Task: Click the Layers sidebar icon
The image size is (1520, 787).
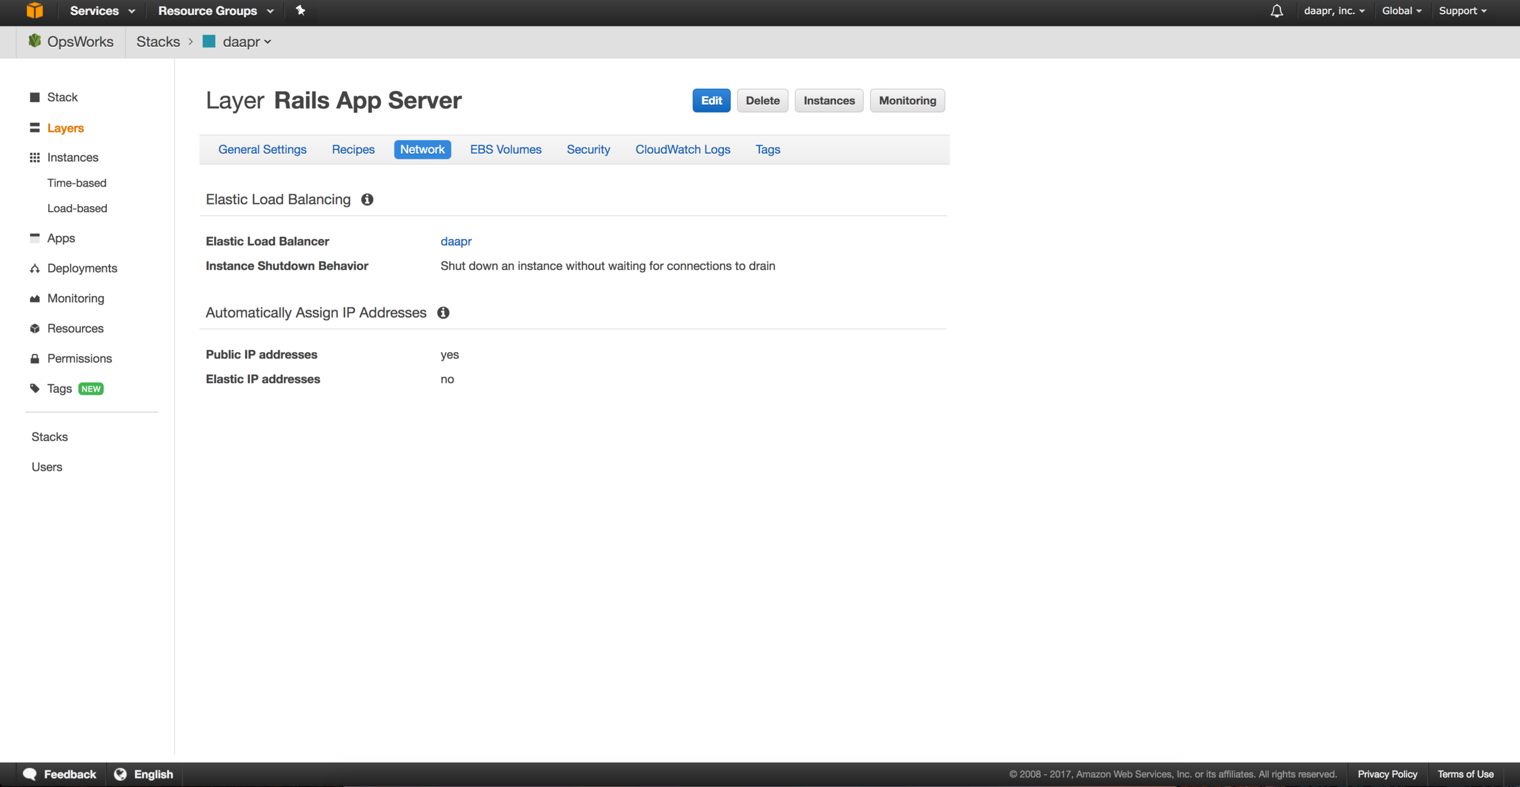Action: (x=34, y=127)
